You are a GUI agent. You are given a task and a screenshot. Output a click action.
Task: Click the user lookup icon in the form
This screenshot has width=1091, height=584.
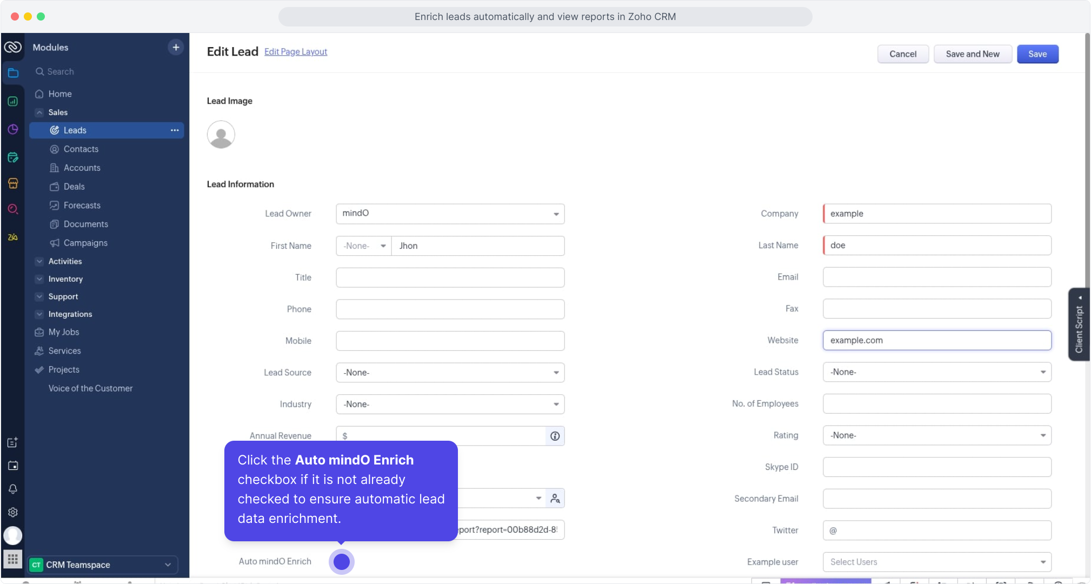click(555, 499)
